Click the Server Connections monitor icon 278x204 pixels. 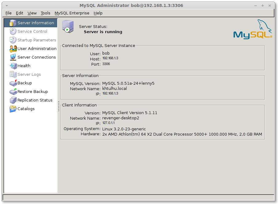click(13, 57)
